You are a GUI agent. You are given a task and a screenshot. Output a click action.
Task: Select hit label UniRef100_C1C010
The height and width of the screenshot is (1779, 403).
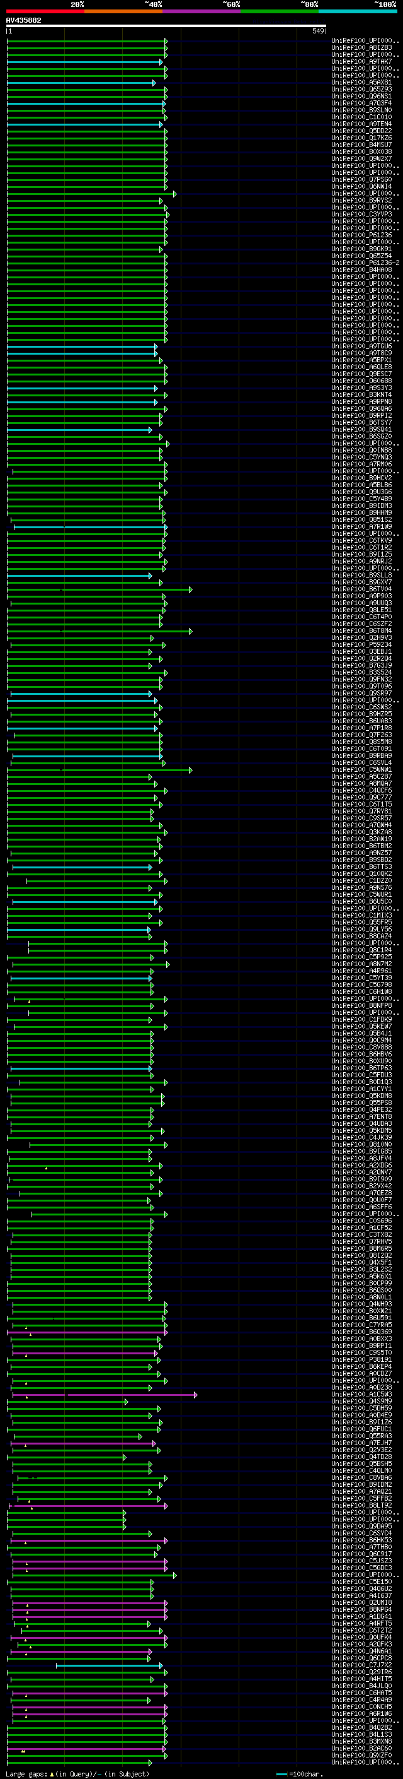[x=361, y=117]
